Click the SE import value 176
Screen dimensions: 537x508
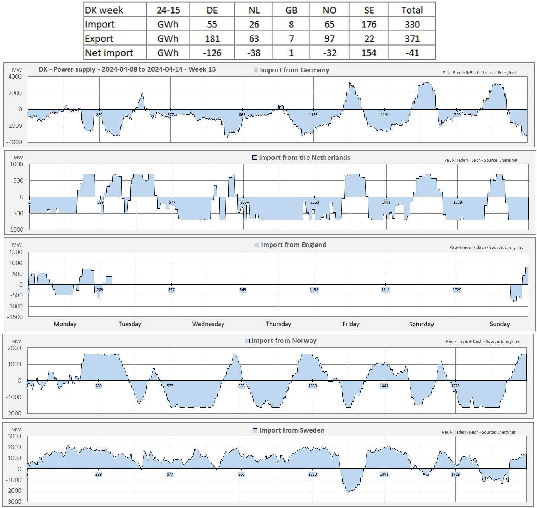[x=369, y=24]
